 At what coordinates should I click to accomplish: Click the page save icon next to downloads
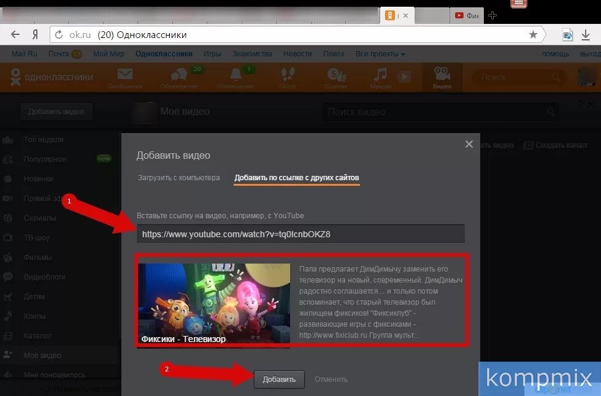(x=567, y=35)
